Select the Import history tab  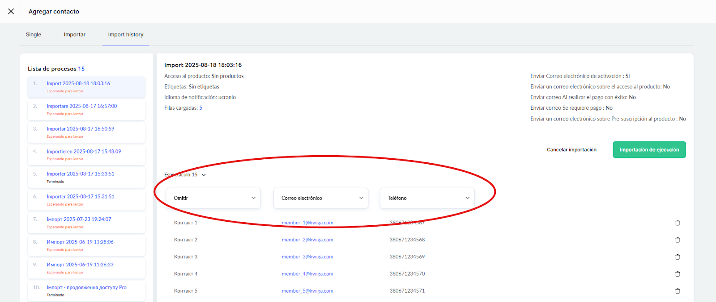click(126, 34)
